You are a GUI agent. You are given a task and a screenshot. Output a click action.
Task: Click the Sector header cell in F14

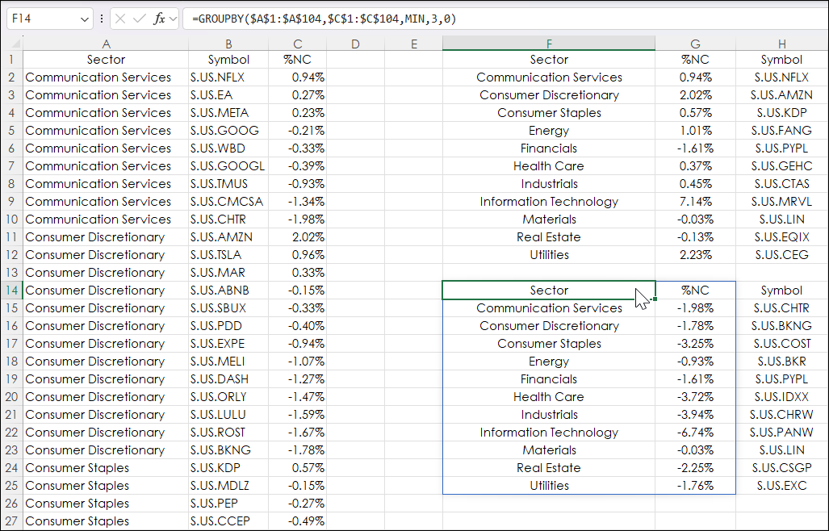point(549,291)
